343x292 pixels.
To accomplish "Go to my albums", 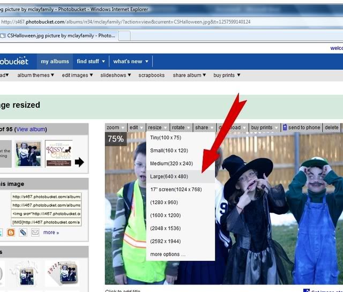I will [55, 62].
